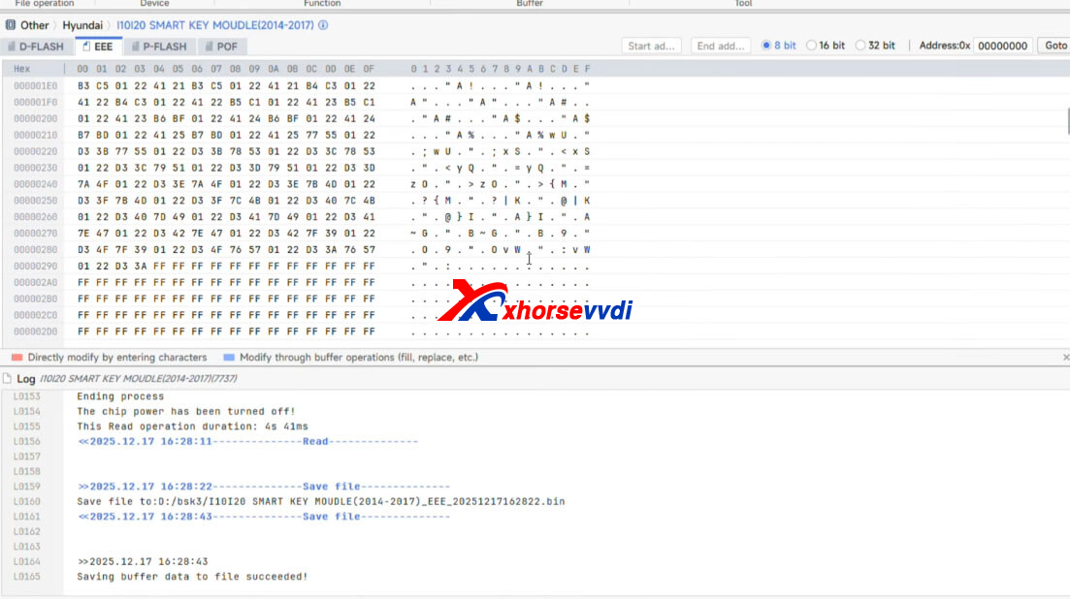Screen dimensions: 1070x599
Task: Open the Function menu
Action: tap(322, 4)
